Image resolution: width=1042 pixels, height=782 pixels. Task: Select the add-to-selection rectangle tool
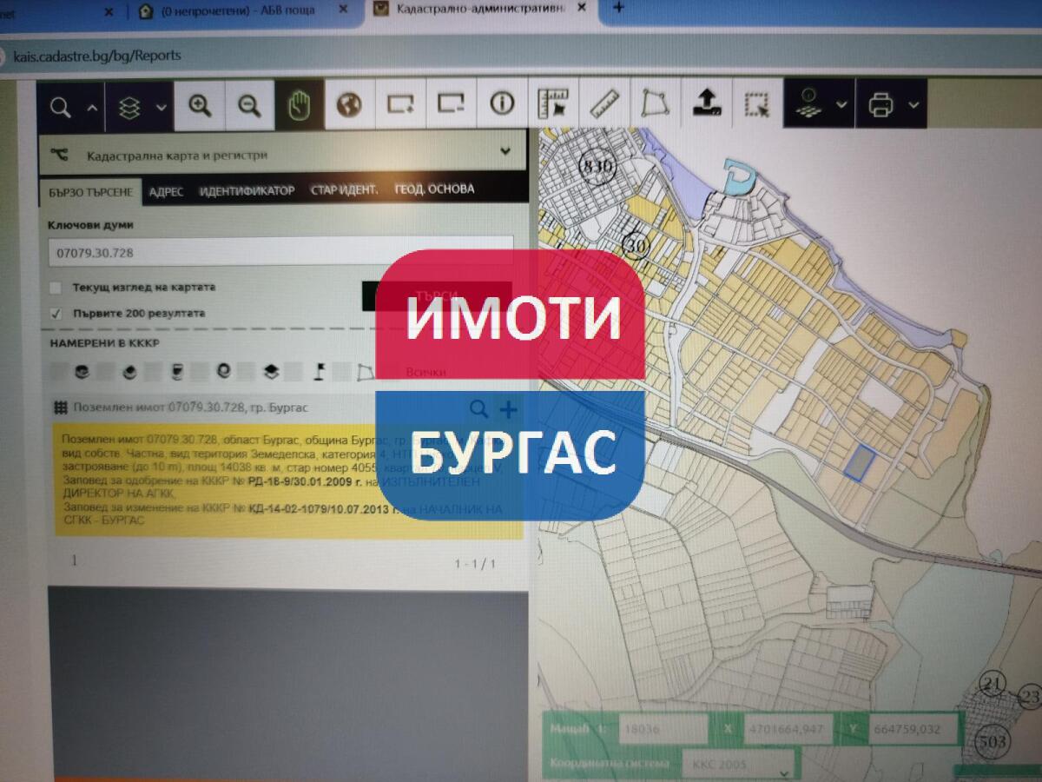pos(400,104)
